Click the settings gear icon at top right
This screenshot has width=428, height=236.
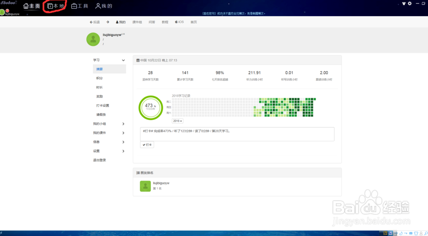[409, 3]
